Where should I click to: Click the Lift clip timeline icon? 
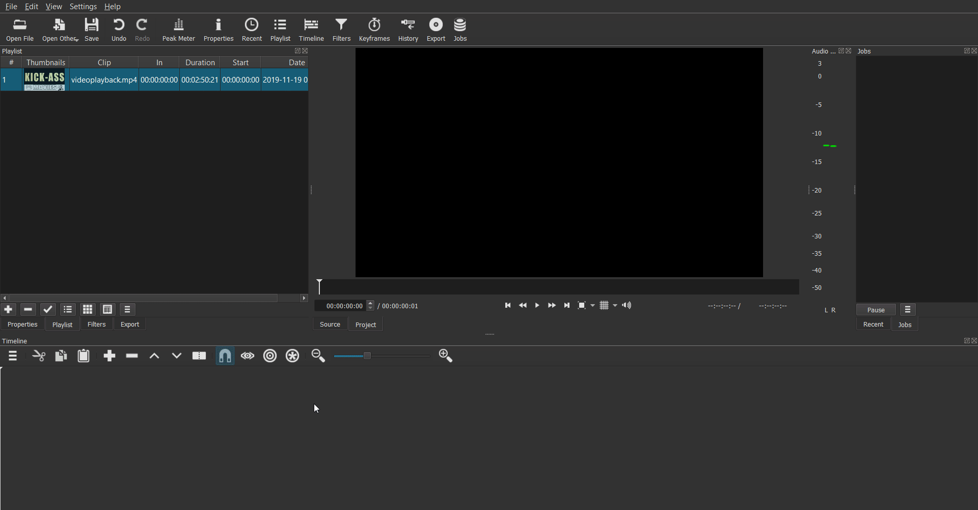(154, 356)
